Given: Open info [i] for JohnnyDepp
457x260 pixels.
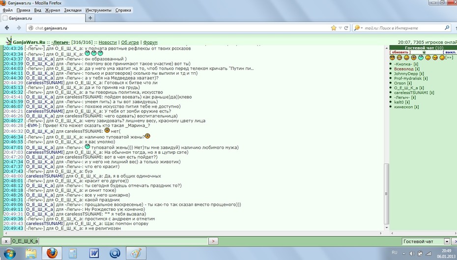Looking at the screenshot, I should point(422,74).
